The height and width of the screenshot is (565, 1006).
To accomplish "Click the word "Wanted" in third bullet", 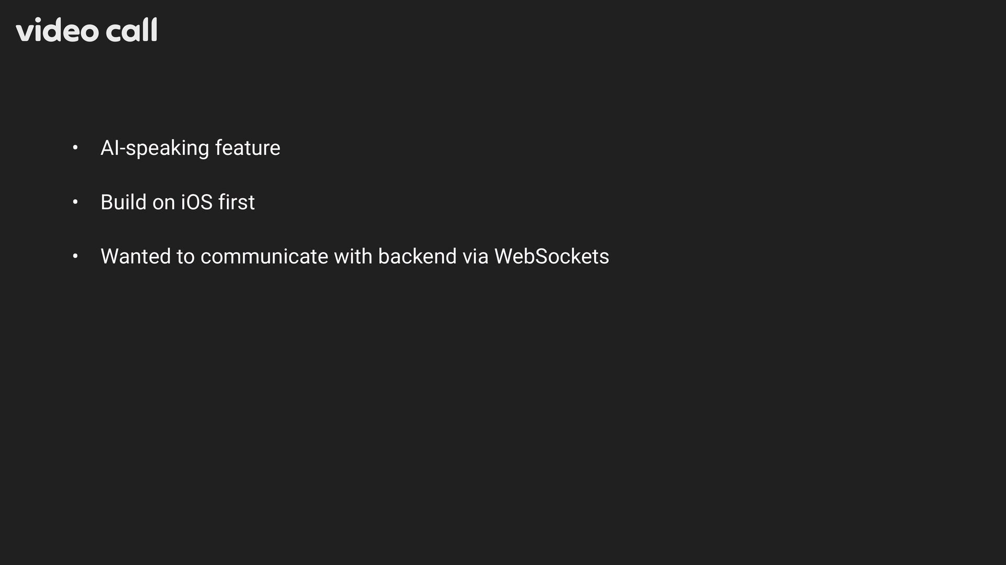I will tap(136, 256).
